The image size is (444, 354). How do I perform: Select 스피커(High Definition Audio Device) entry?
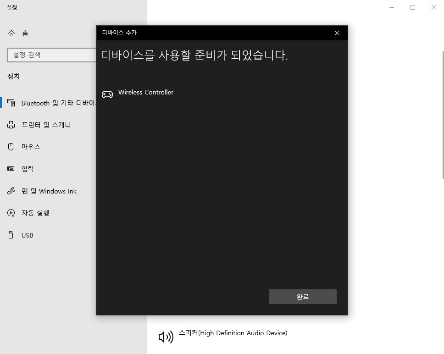click(233, 333)
